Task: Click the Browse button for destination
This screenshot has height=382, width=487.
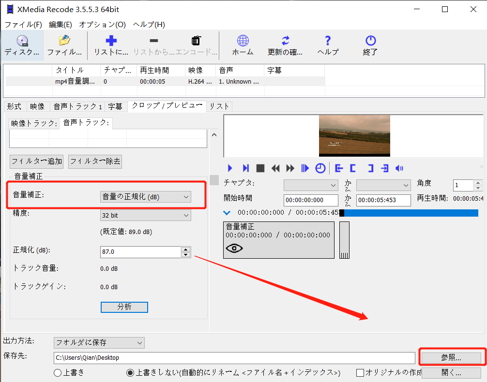Action: pos(451,358)
